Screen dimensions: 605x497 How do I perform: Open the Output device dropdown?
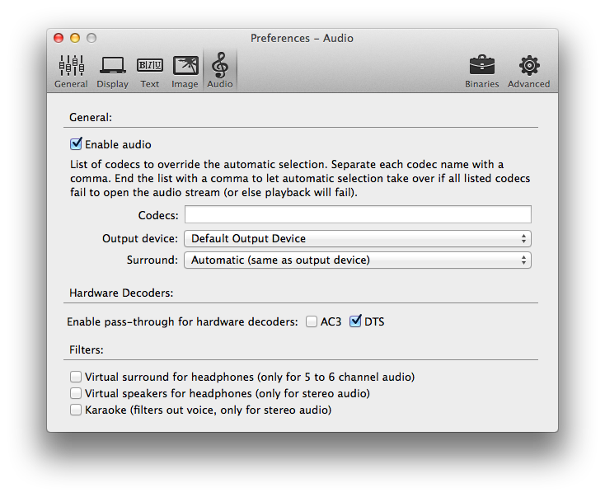pyautogui.click(x=357, y=238)
